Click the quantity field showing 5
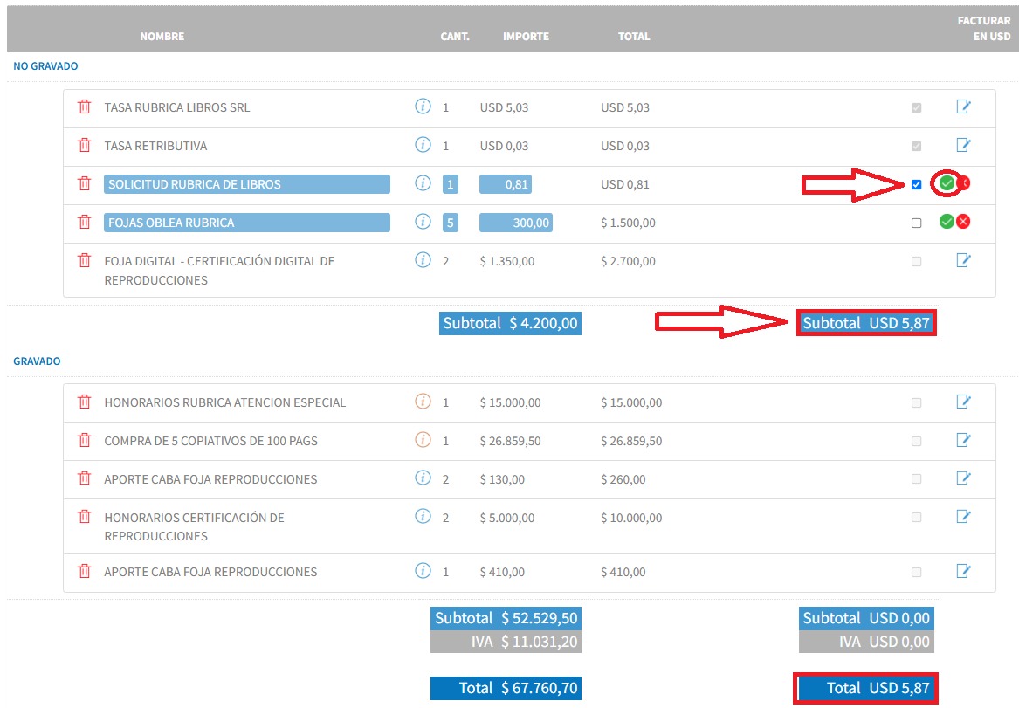Screen dimensions: 1019x708 click(x=451, y=223)
